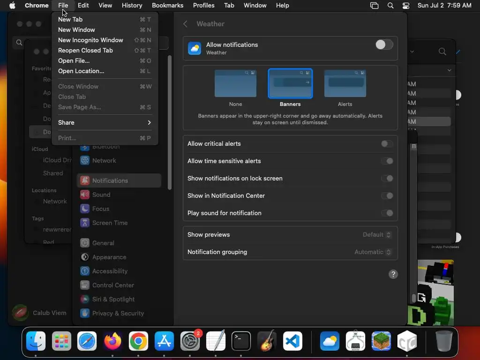480x360 pixels.
Task: Open Control Center from the menu bar
Action: (406, 6)
